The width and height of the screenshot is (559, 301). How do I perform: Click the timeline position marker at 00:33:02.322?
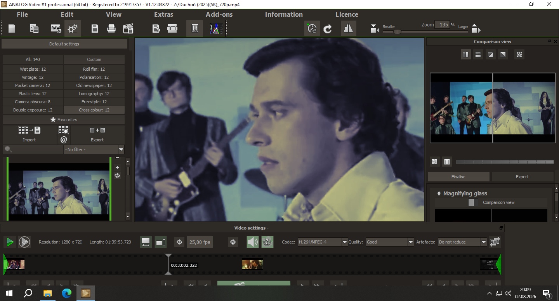point(168,264)
